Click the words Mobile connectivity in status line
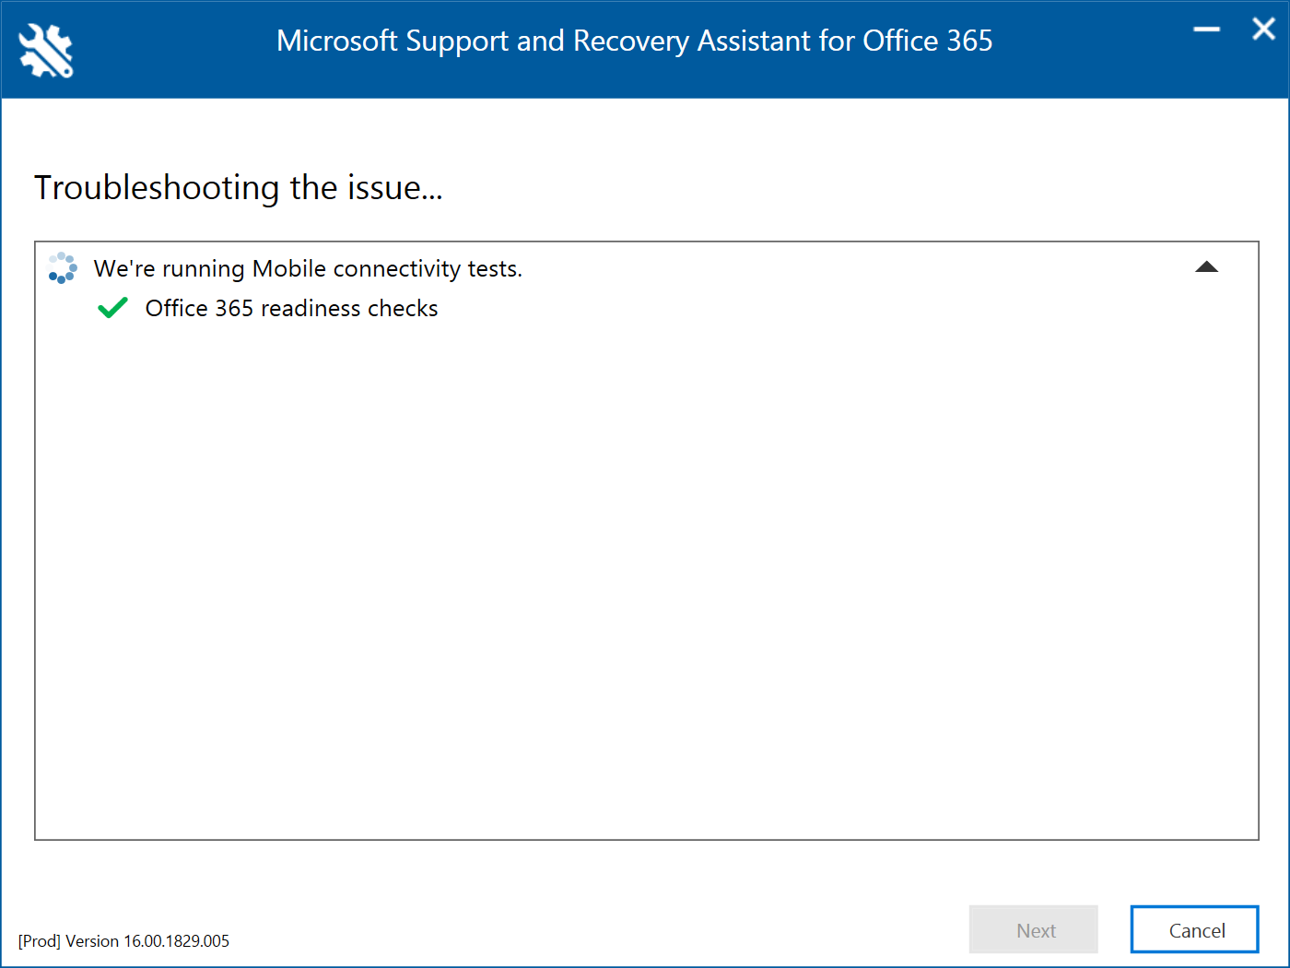This screenshot has width=1290, height=968. coord(356,268)
